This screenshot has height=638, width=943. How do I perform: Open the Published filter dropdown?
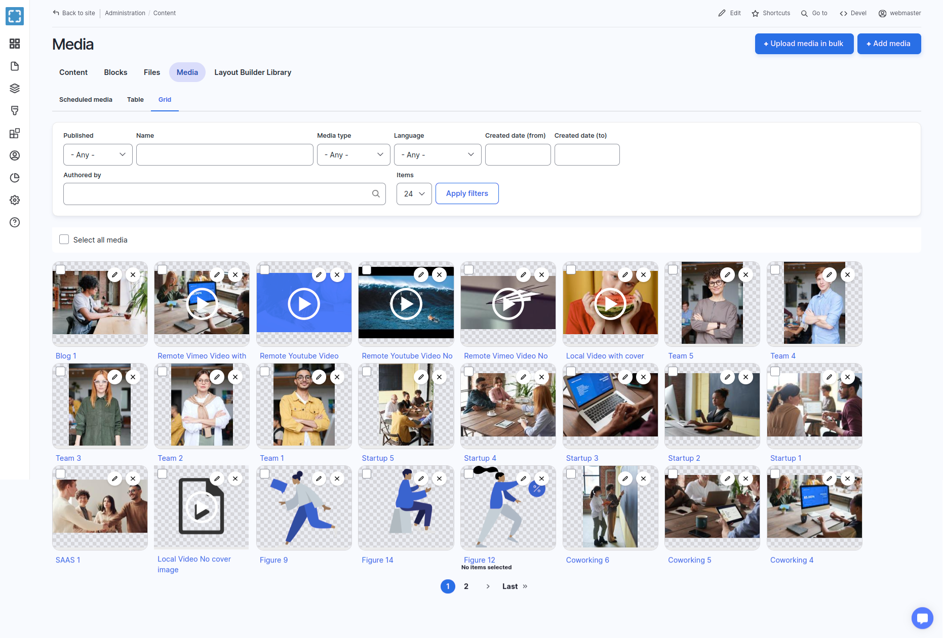(98, 155)
